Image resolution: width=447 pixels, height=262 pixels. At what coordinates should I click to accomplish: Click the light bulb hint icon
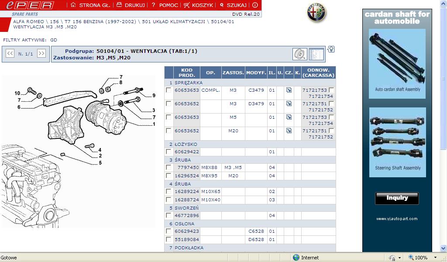point(331,49)
